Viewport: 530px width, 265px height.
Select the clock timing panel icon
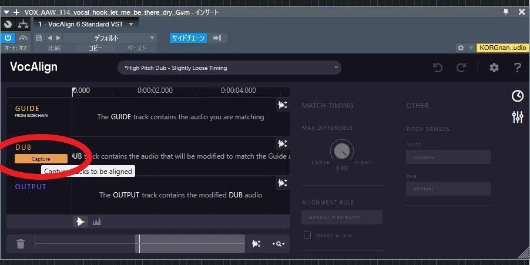[518, 96]
